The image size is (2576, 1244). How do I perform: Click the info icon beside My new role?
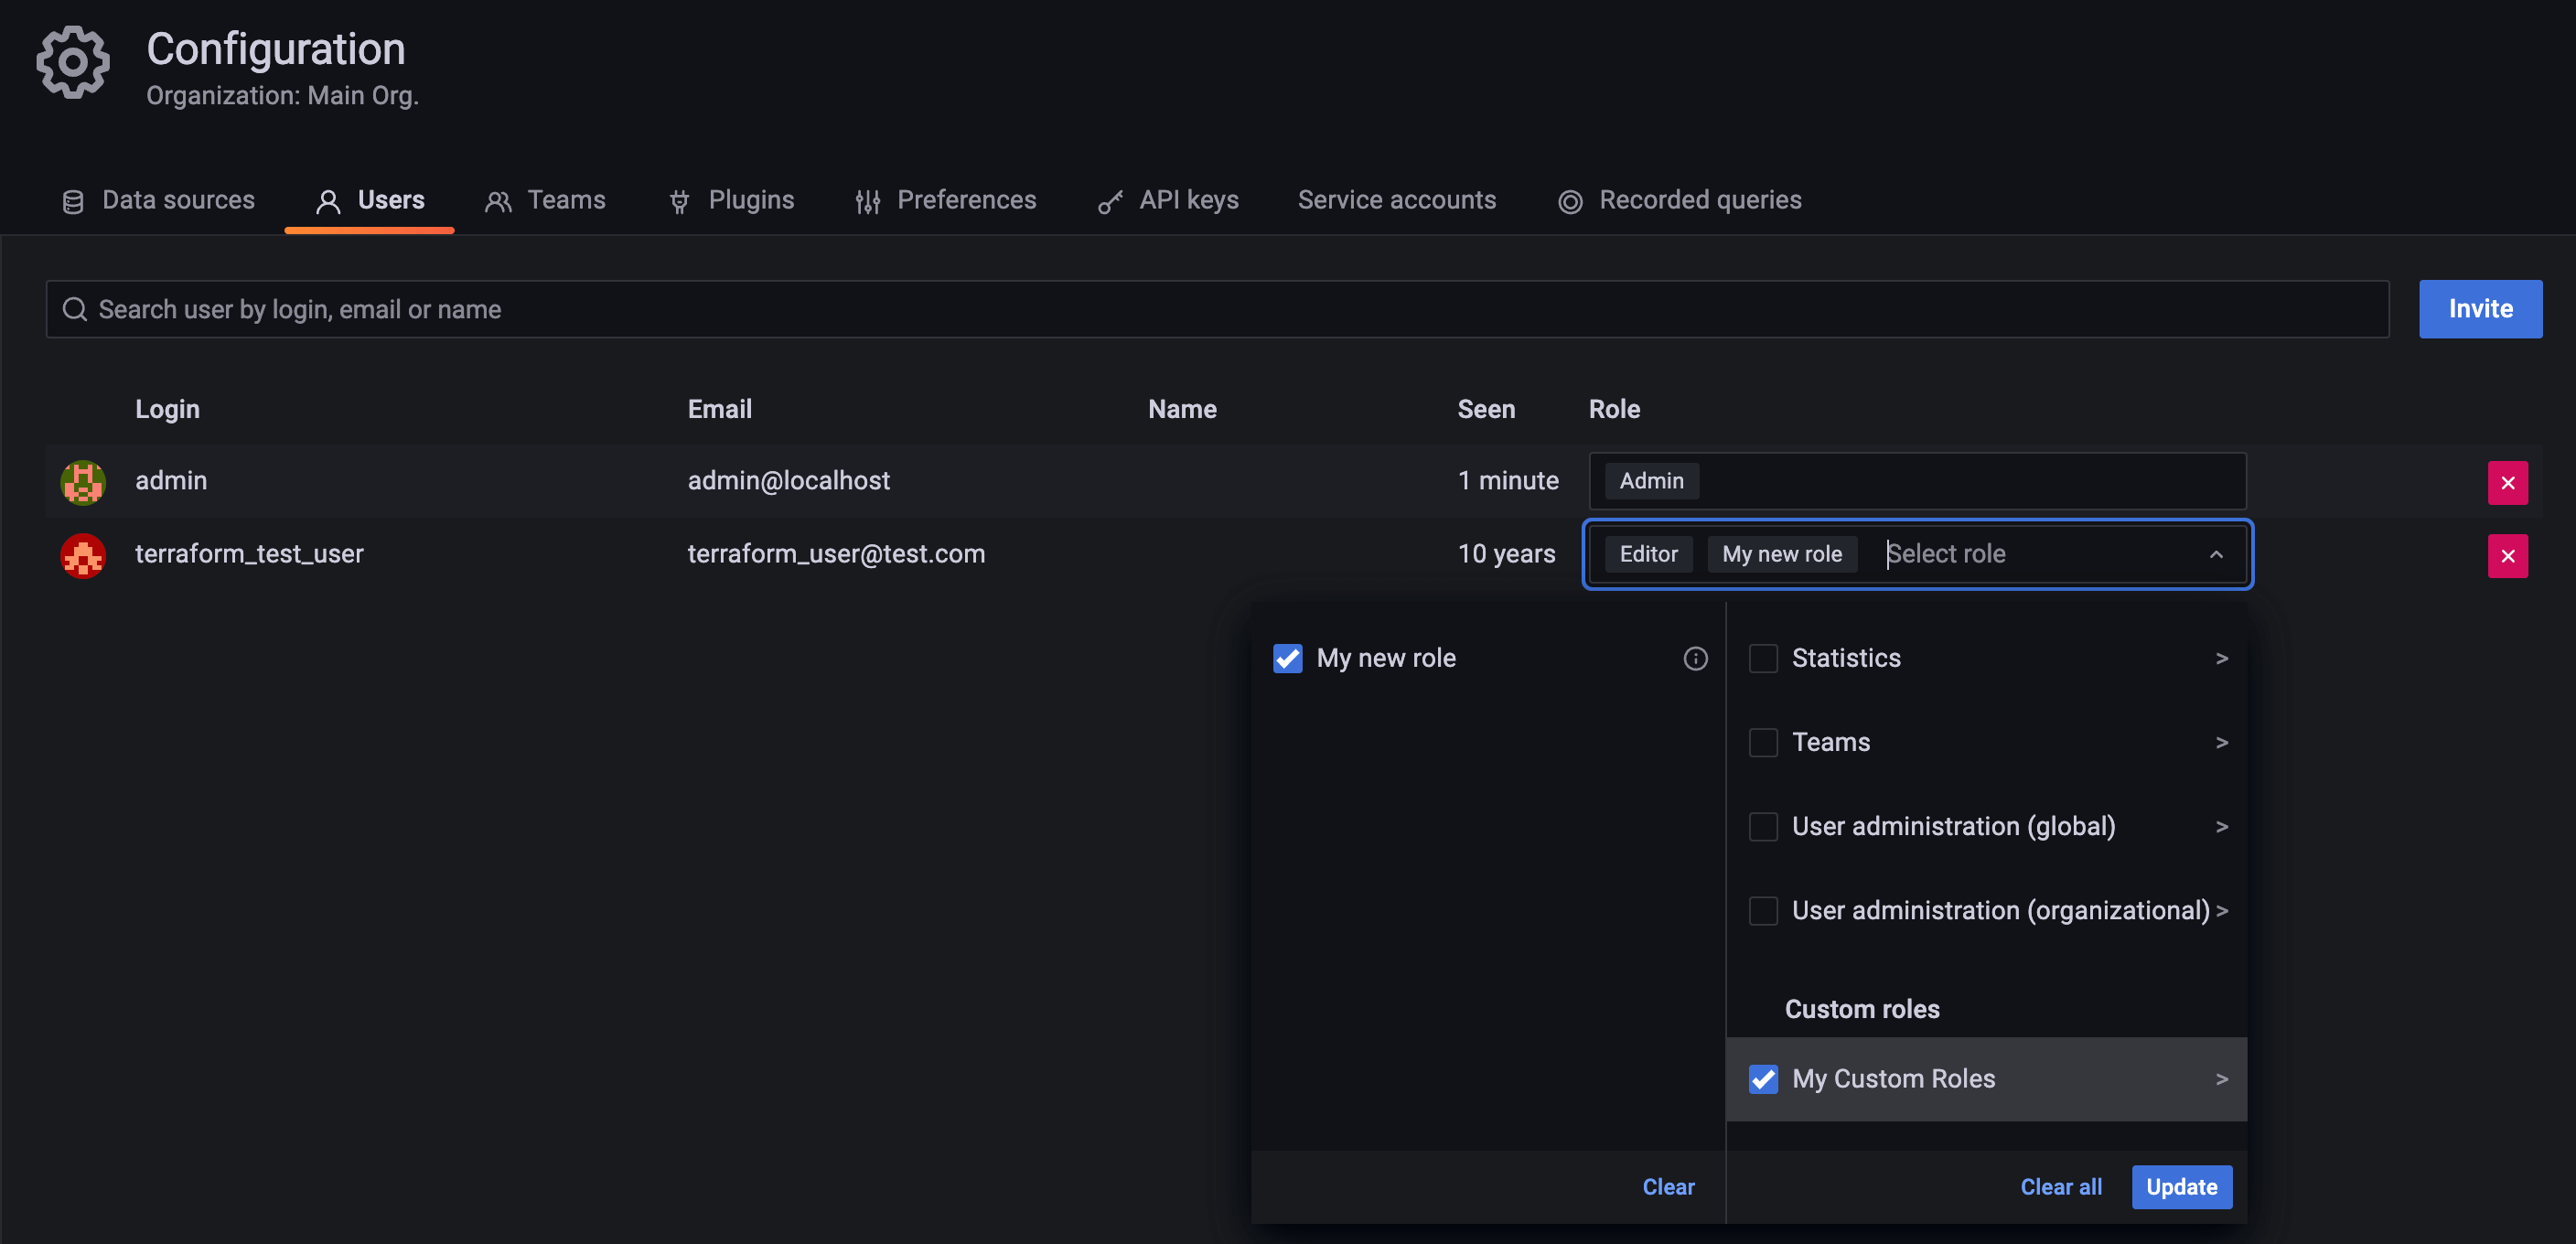[1695, 658]
